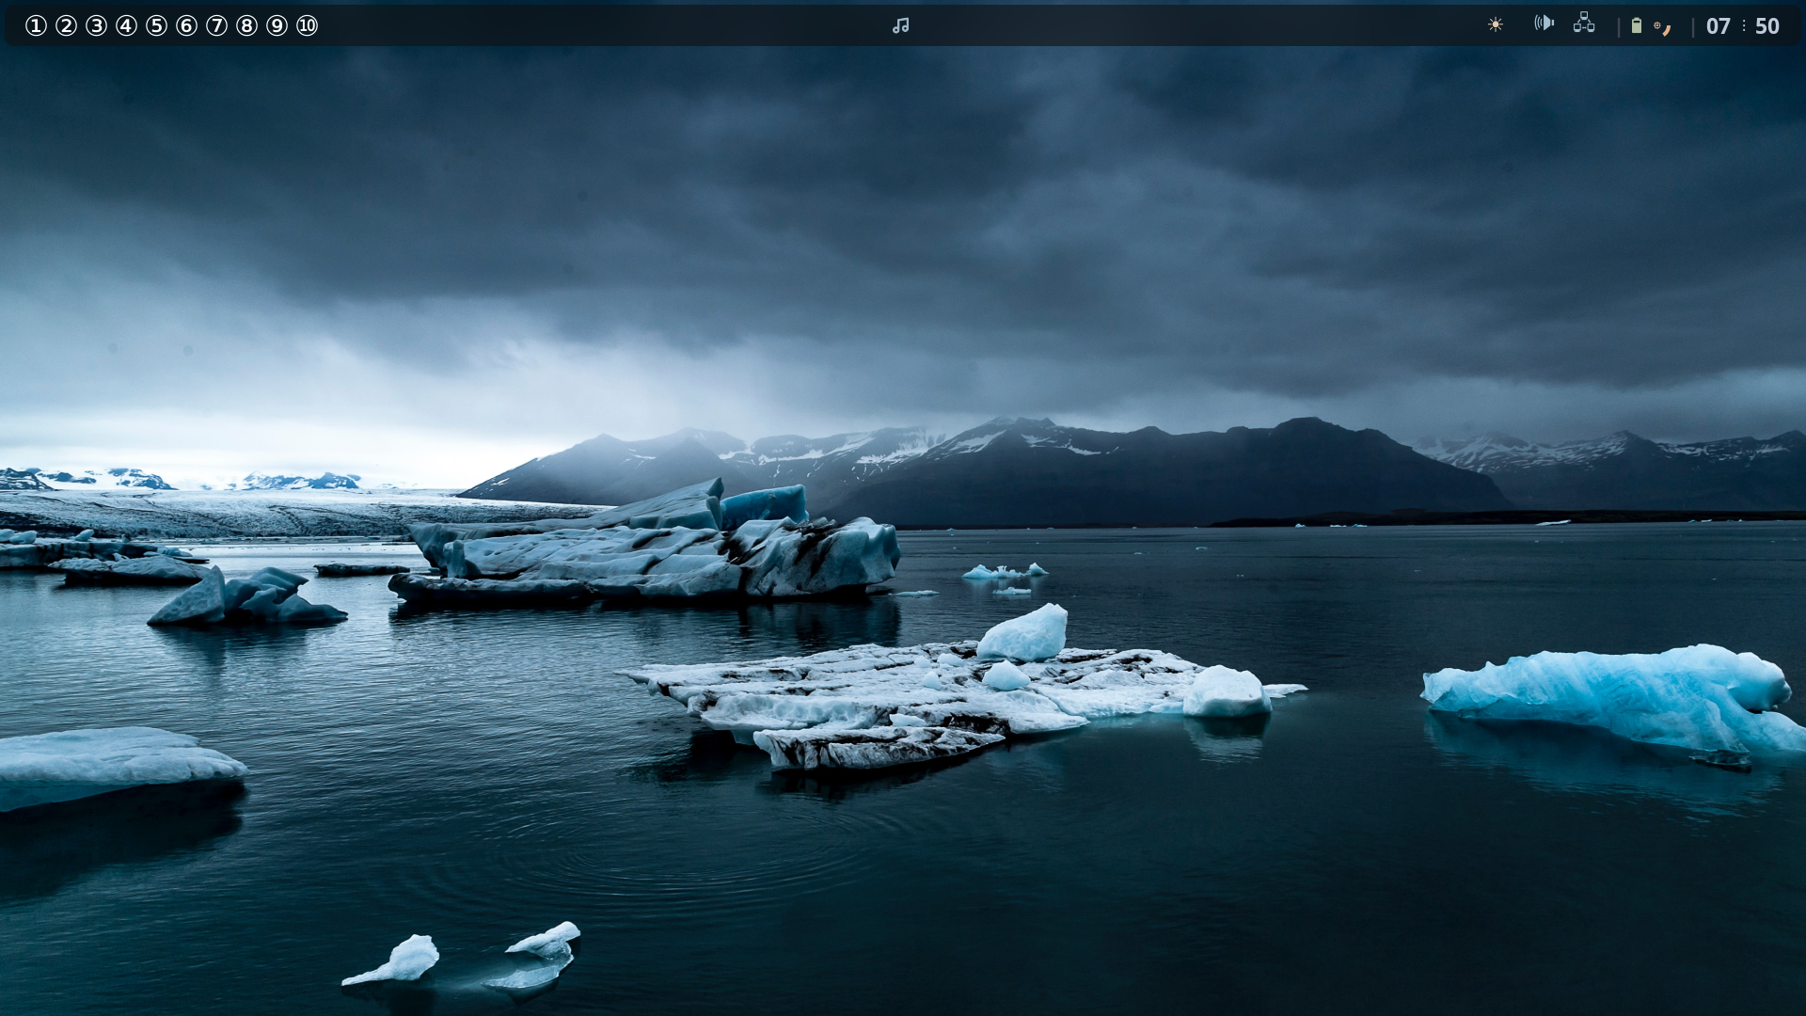Switch to workspace 10

(x=307, y=25)
